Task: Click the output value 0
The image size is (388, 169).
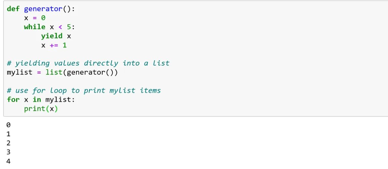Action: point(9,125)
